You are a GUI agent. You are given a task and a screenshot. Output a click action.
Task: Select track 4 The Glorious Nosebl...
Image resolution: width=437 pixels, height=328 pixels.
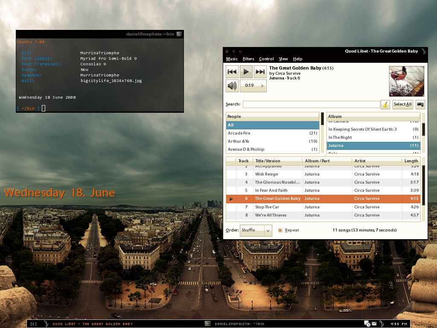tap(323, 182)
